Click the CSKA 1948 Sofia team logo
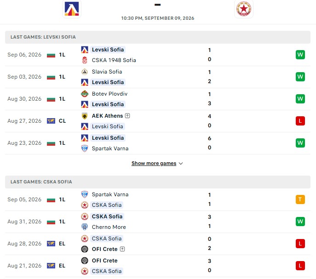316x279 pixels. point(85,60)
